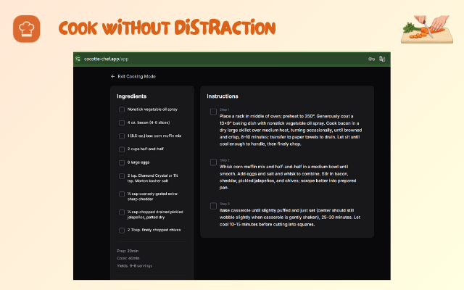Mark 6 large eggs as done
The height and width of the screenshot is (290, 464).
pos(122,162)
